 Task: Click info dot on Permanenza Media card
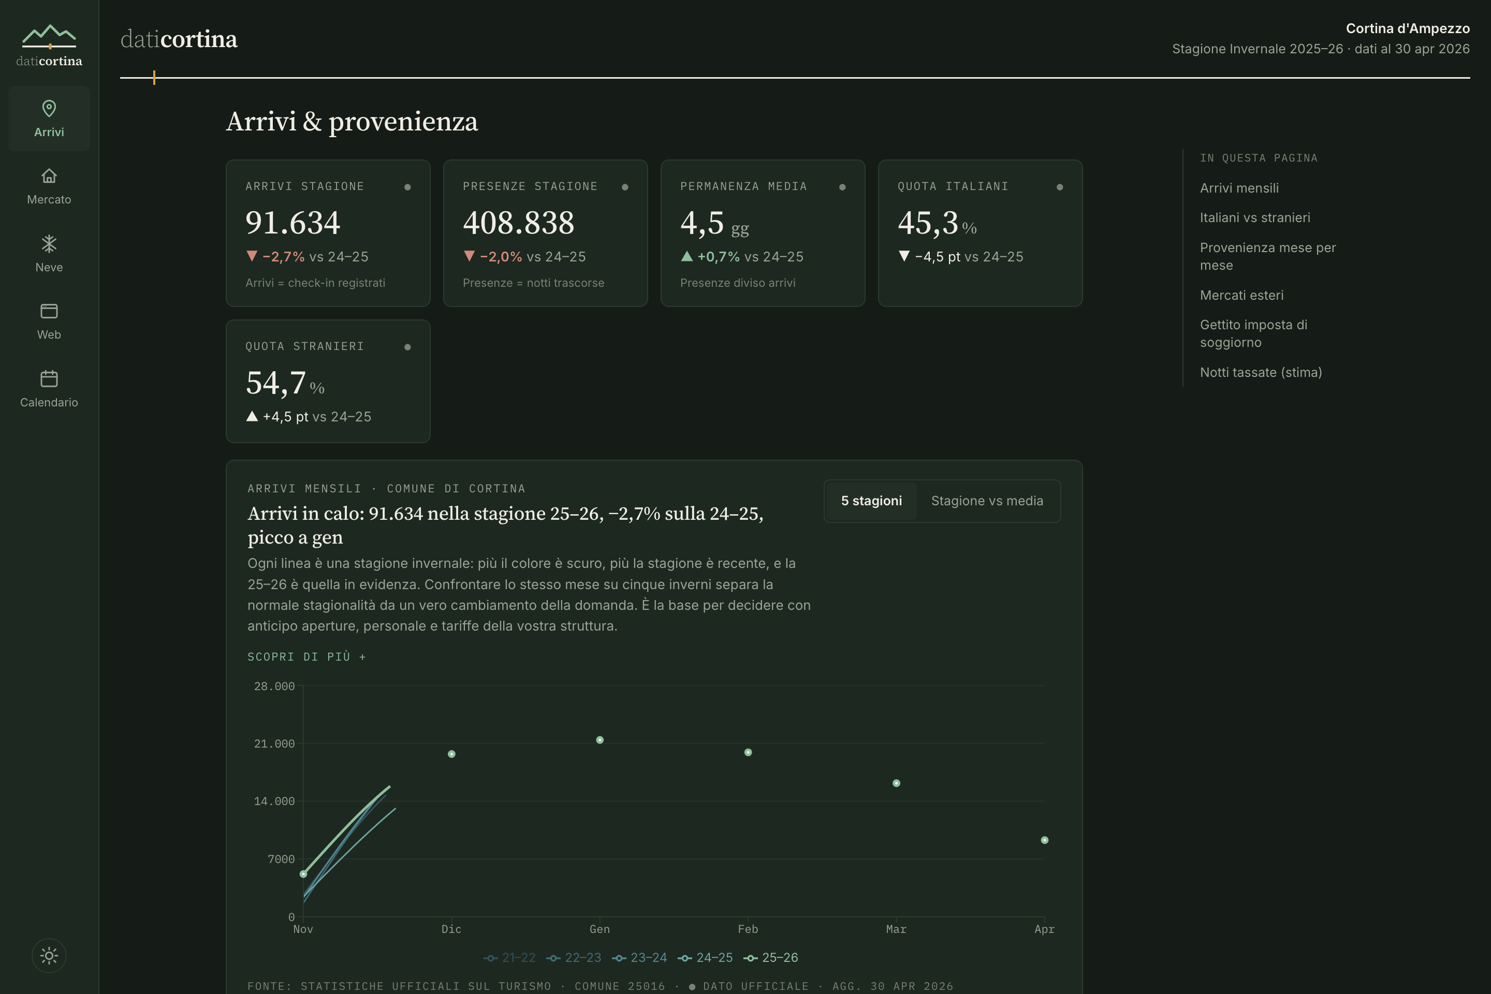point(842,187)
